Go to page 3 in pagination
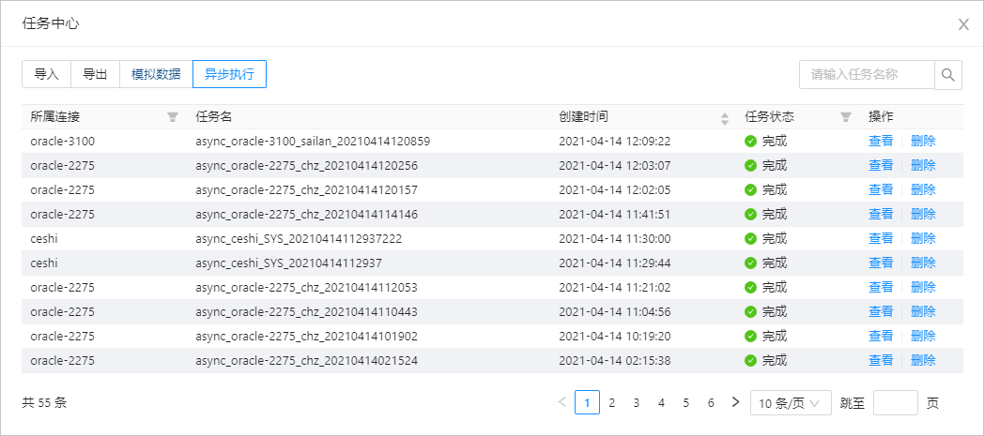Screen dimensions: 984x436 [x=637, y=403]
